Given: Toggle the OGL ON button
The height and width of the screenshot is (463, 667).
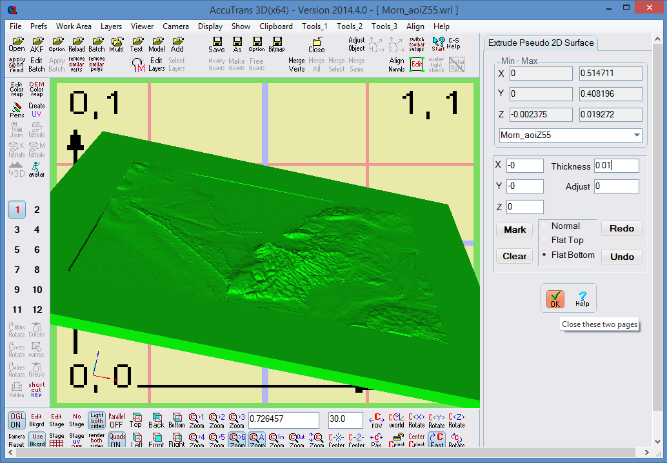Looking at the screenshot, I should pyautogui.click(x=17, y=420).
